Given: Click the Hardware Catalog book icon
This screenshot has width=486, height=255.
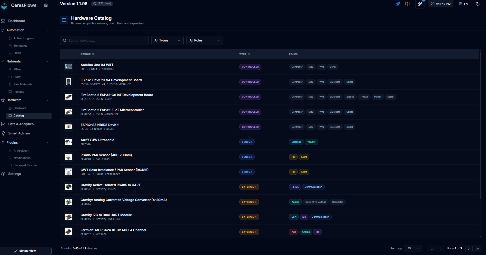Looking at the screenshot, I should pos(64,20).
